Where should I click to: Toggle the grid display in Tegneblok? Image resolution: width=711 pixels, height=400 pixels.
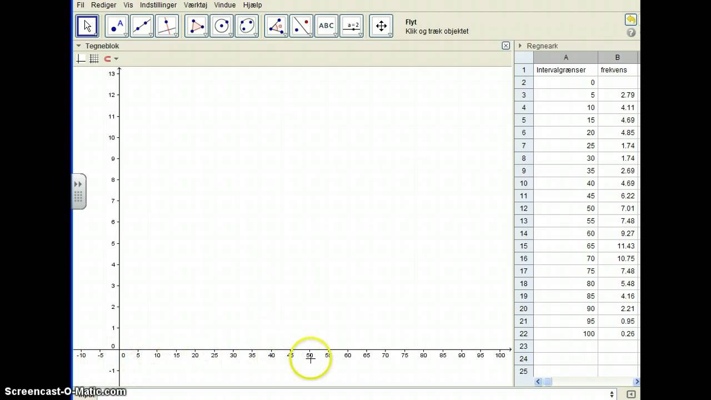tap(94, 59)
